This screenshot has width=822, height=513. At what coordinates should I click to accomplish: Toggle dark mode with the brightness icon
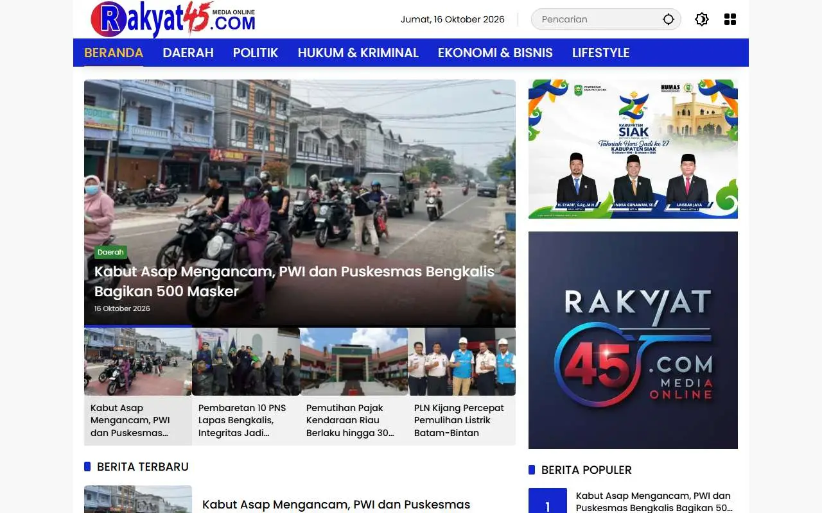click(702, 19)
